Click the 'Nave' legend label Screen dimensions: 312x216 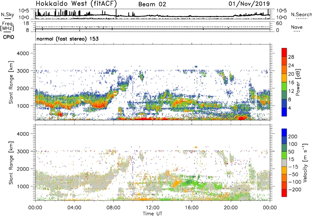(297, 27)
